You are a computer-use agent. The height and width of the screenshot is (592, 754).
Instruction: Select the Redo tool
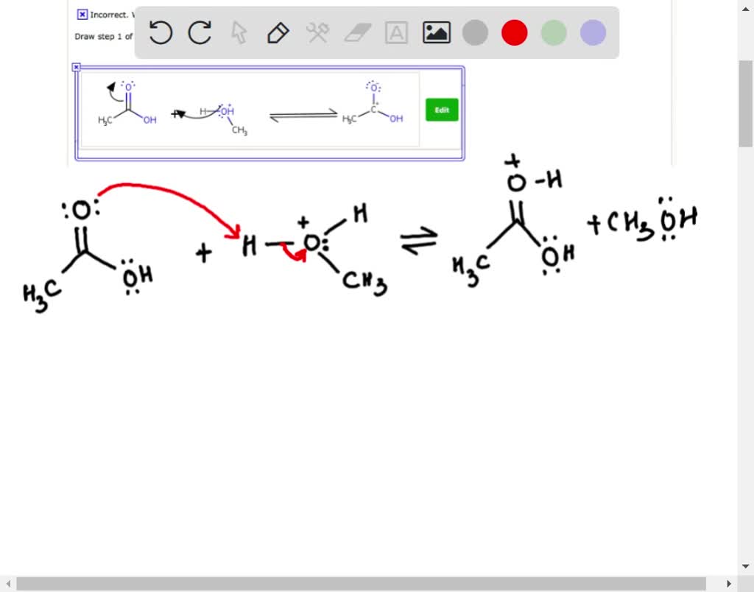point(200,32)
